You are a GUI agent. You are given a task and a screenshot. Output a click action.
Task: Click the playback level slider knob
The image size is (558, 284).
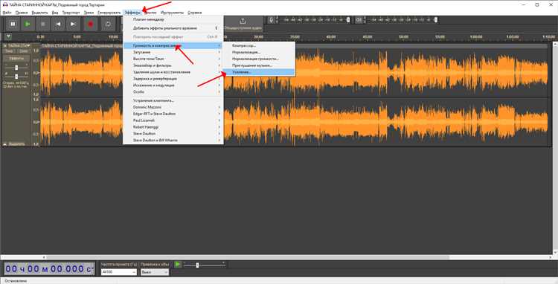[x=436, y=20]
